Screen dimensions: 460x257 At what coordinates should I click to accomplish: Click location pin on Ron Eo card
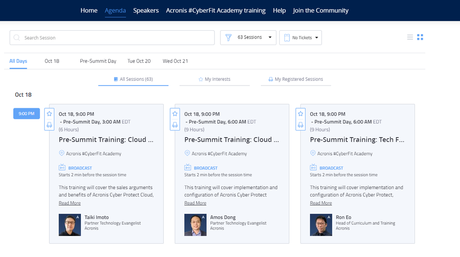(313, 153)
